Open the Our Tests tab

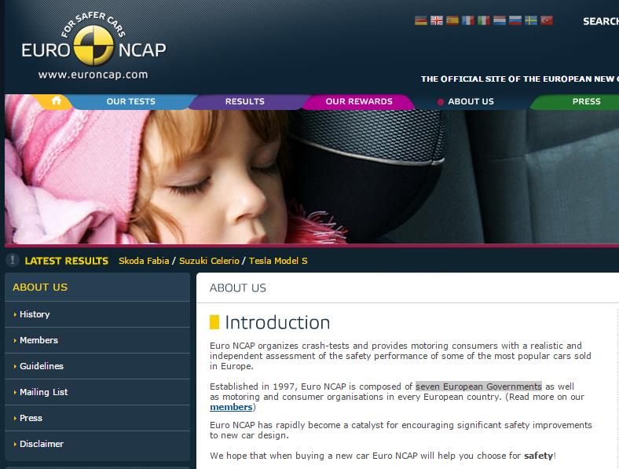point(130,101)
